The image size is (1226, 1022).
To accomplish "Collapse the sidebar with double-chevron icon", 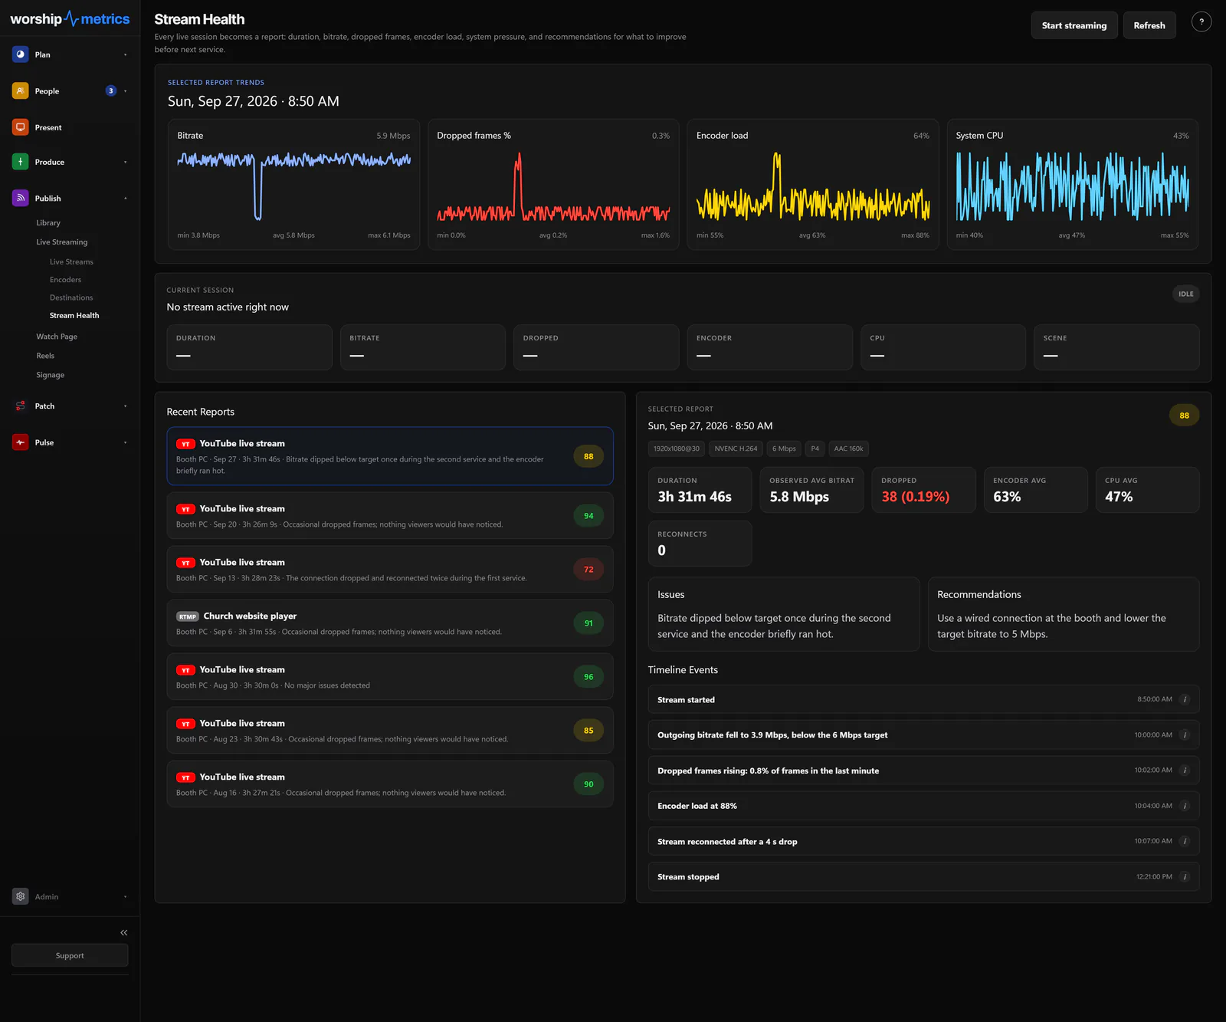I will [124, 932].
